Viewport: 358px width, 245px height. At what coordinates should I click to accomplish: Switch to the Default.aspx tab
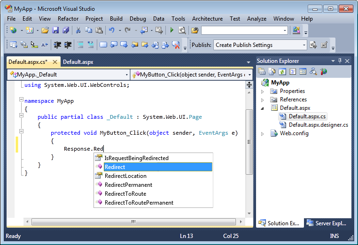(x=78, y=62)
